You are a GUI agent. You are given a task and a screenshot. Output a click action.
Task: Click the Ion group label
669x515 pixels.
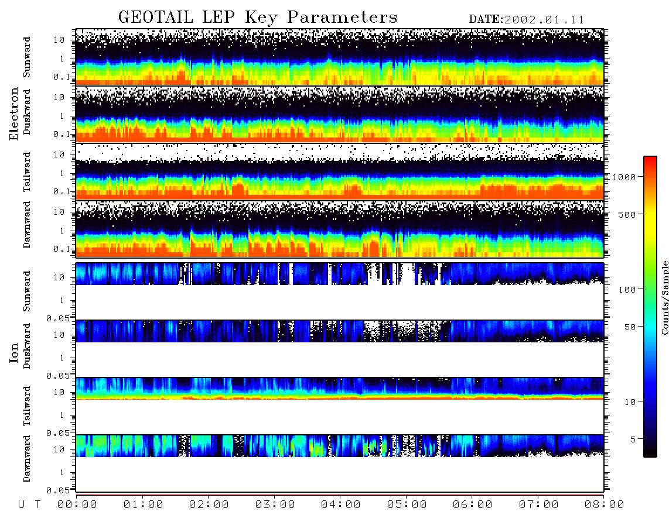(x=14, y=352)
